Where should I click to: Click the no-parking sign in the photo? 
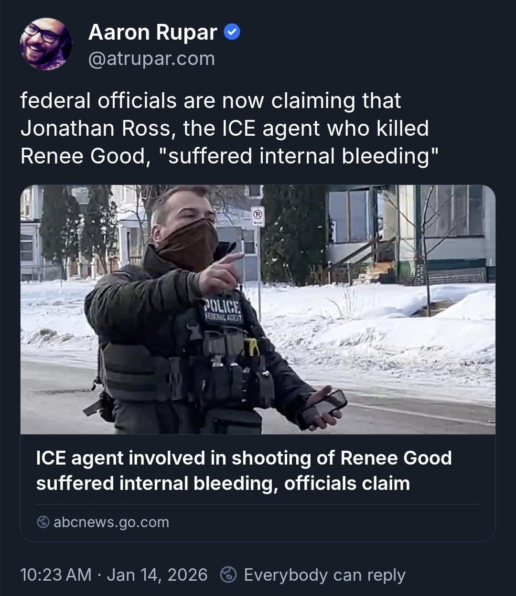(258, 216)
